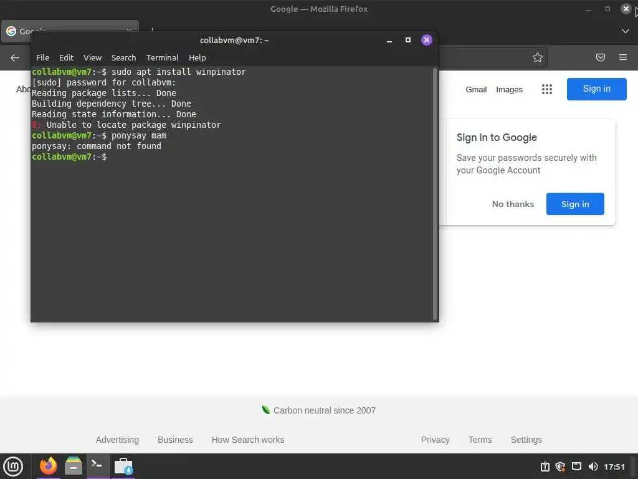638x479 pixels.
Task: Open Google Images link
Action: 509,90
